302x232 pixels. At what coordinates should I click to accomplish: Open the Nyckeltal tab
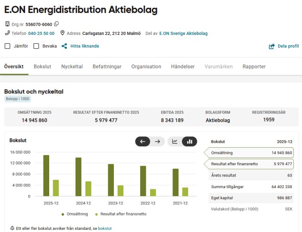(72, 67)
